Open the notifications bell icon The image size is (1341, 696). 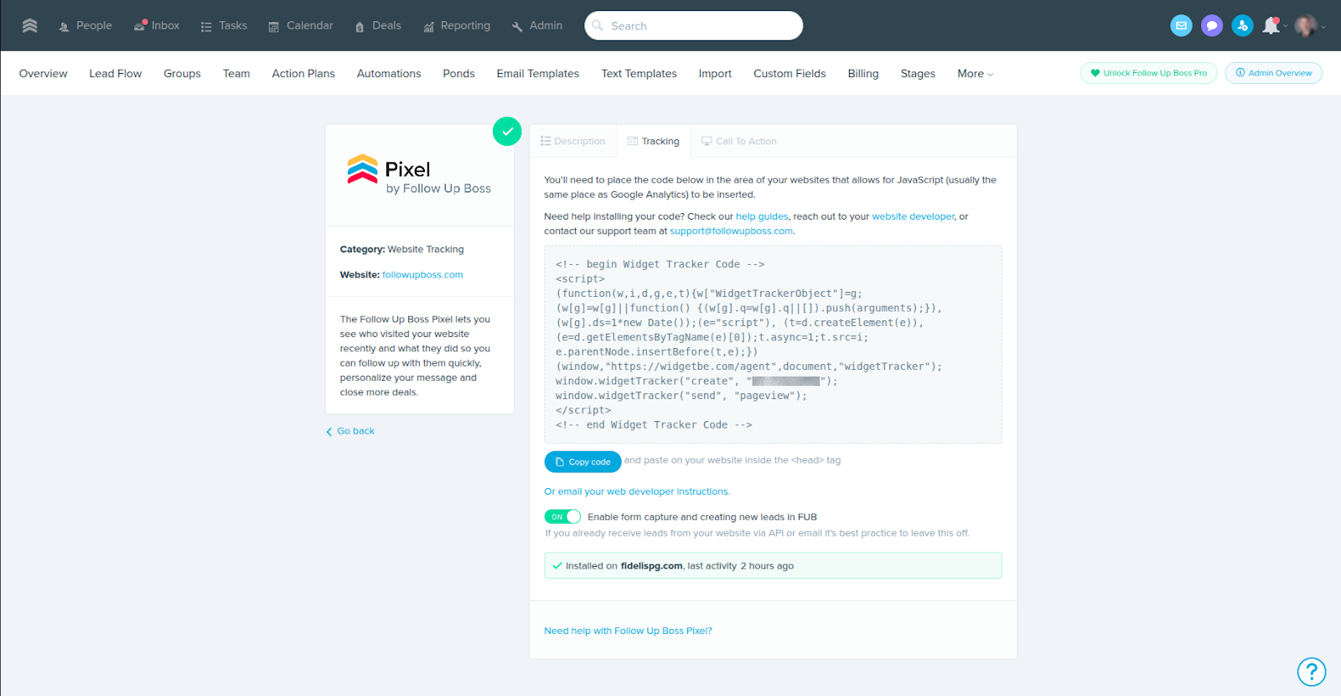1271,26
